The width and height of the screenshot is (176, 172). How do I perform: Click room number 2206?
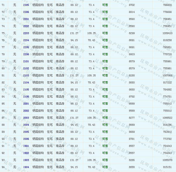(26, 54)
